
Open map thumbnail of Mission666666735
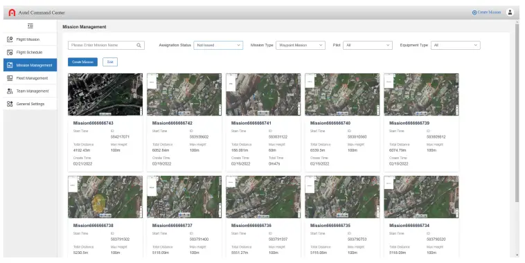[342, 197]
